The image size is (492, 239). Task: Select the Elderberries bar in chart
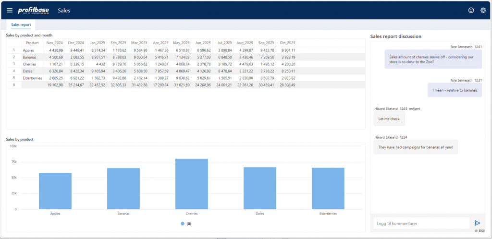click(328, 188)
